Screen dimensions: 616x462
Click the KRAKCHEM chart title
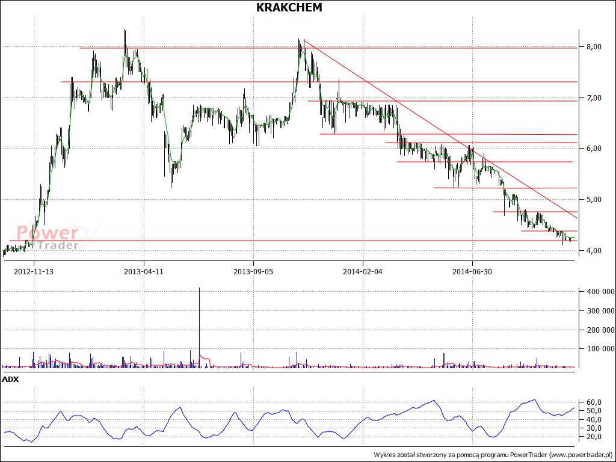coord(289,7)
